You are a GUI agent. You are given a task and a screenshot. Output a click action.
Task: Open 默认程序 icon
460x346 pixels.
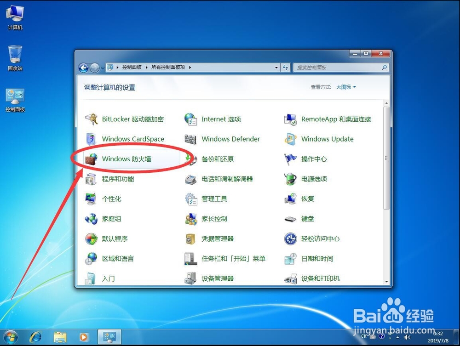click(x=92, y=239)
